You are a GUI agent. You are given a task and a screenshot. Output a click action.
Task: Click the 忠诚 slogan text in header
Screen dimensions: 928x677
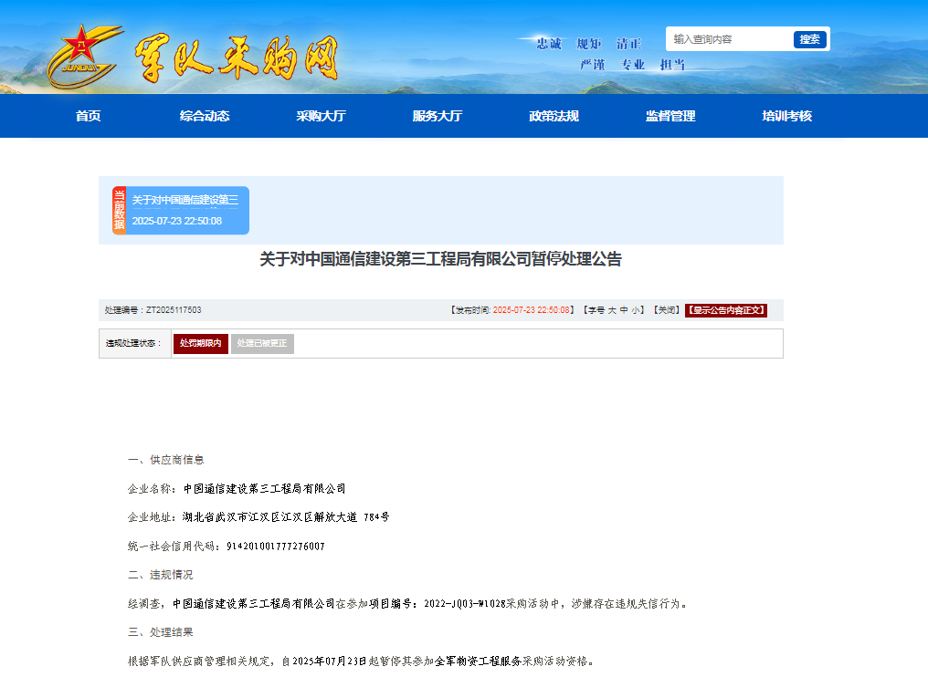point(549,44)
